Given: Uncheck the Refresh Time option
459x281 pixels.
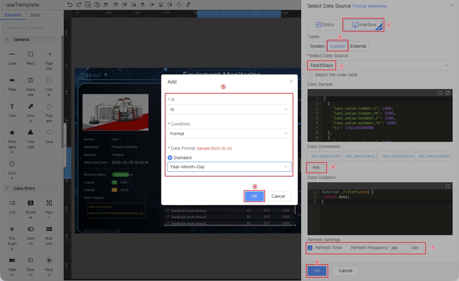Looking at the screenshot, I should 310,248.
